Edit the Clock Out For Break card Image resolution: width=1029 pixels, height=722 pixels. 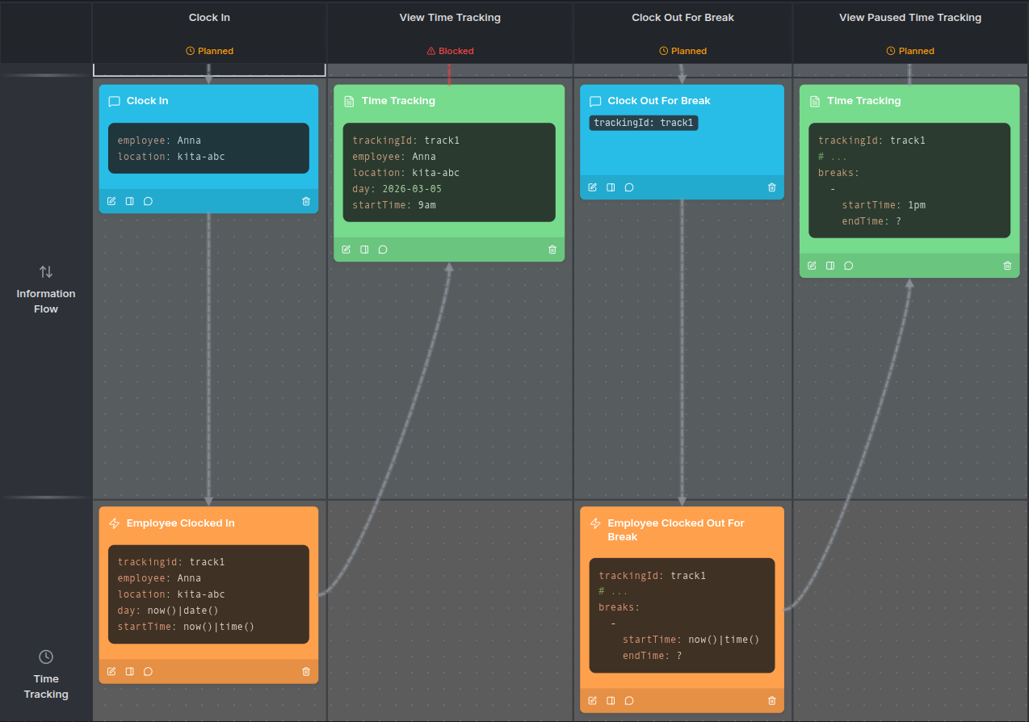pyautogui.click(x=592, y=187)
